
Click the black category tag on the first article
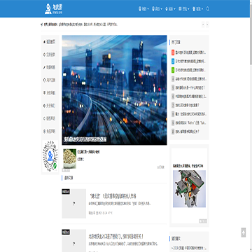pyautogui.click(x=66, y=192)
